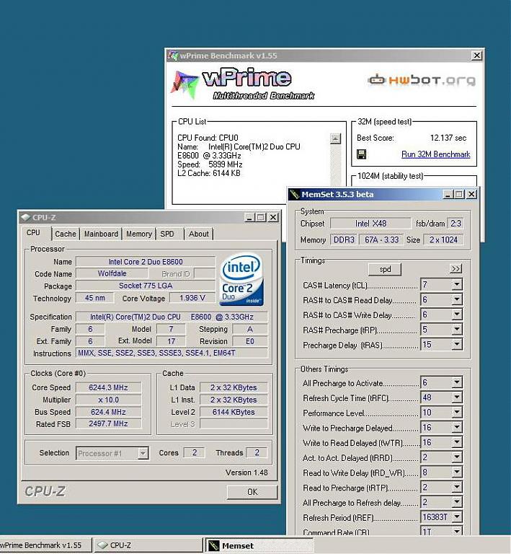Click the Code Name value Wolfdale

click(x=112, y=273)
